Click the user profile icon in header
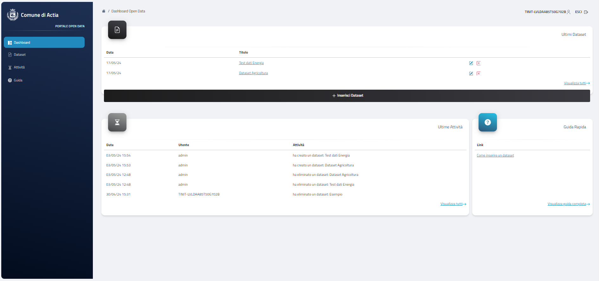Image resolution: width=599 pixels, height=281 pixels. click(569, 12)
